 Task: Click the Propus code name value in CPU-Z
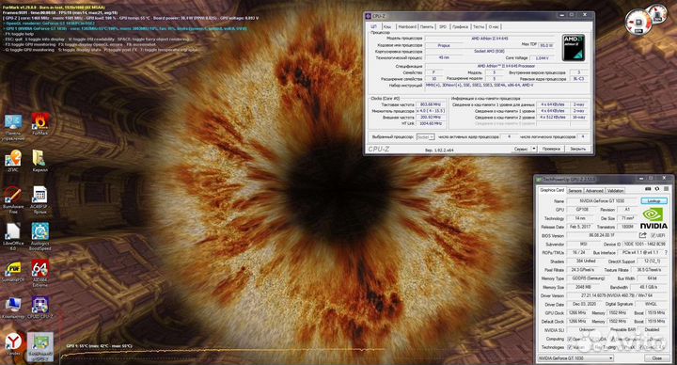[x=444, y=45]
